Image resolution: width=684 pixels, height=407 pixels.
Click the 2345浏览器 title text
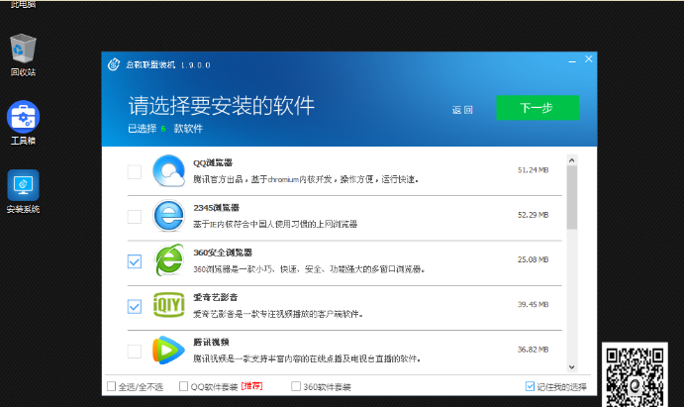217,208
